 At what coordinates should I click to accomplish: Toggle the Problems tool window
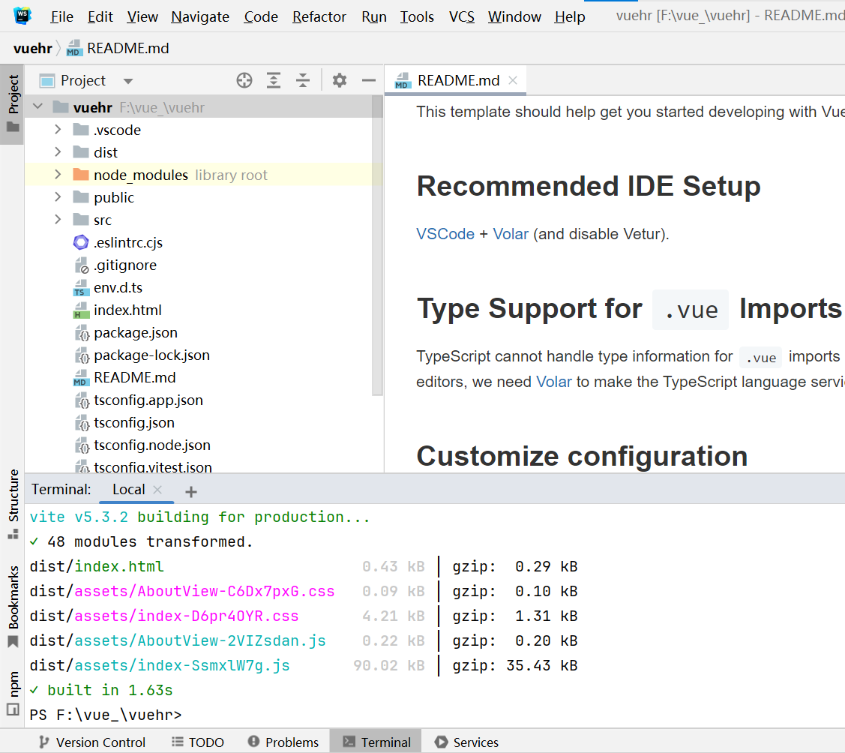click(283, 742)
